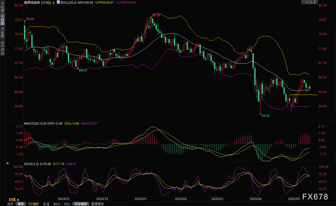The height and width of the screenshot is (206, 336).
Task: Click the exit arrow icon in the chart toolbar
Action: pyautogui.click(x=316, y=2)
